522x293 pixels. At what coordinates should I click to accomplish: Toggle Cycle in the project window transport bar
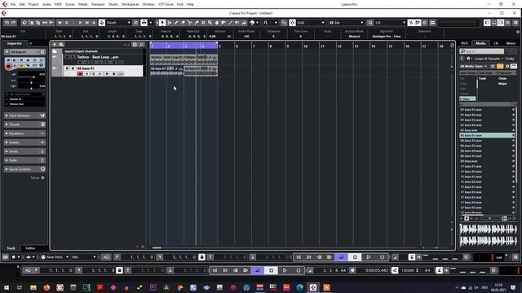pos(341,257)
